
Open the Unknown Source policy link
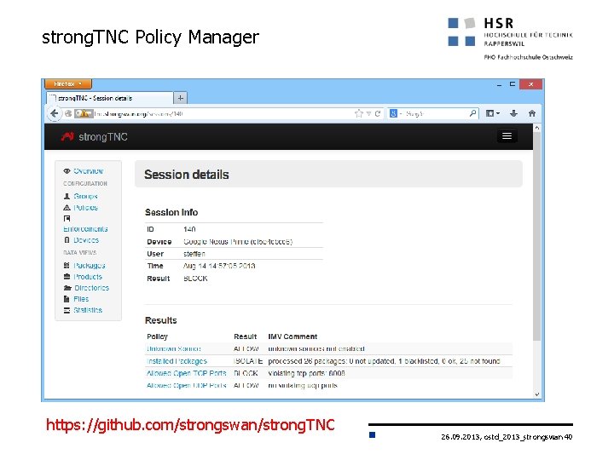(x=173, y=348)
